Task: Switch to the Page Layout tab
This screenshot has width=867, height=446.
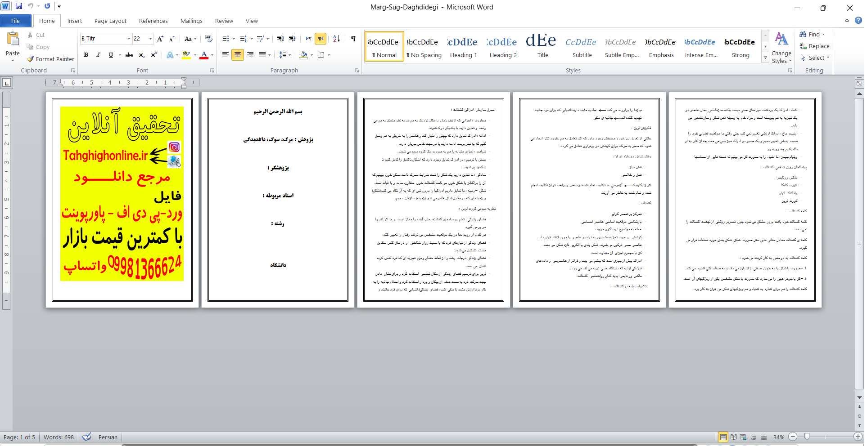Action: pyautogui.click(x=110, y=21)
